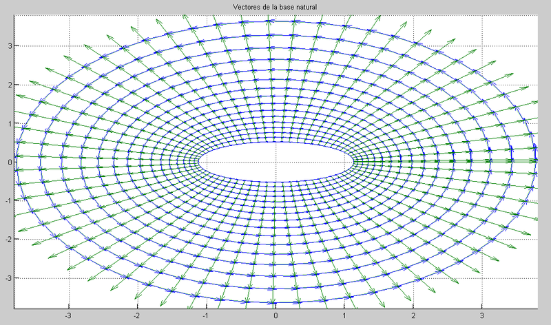This screenshot has width=551, height=325.
Task: Click the y-axis tick label -3
Action: pyautogui.click(x=7, y=278)
